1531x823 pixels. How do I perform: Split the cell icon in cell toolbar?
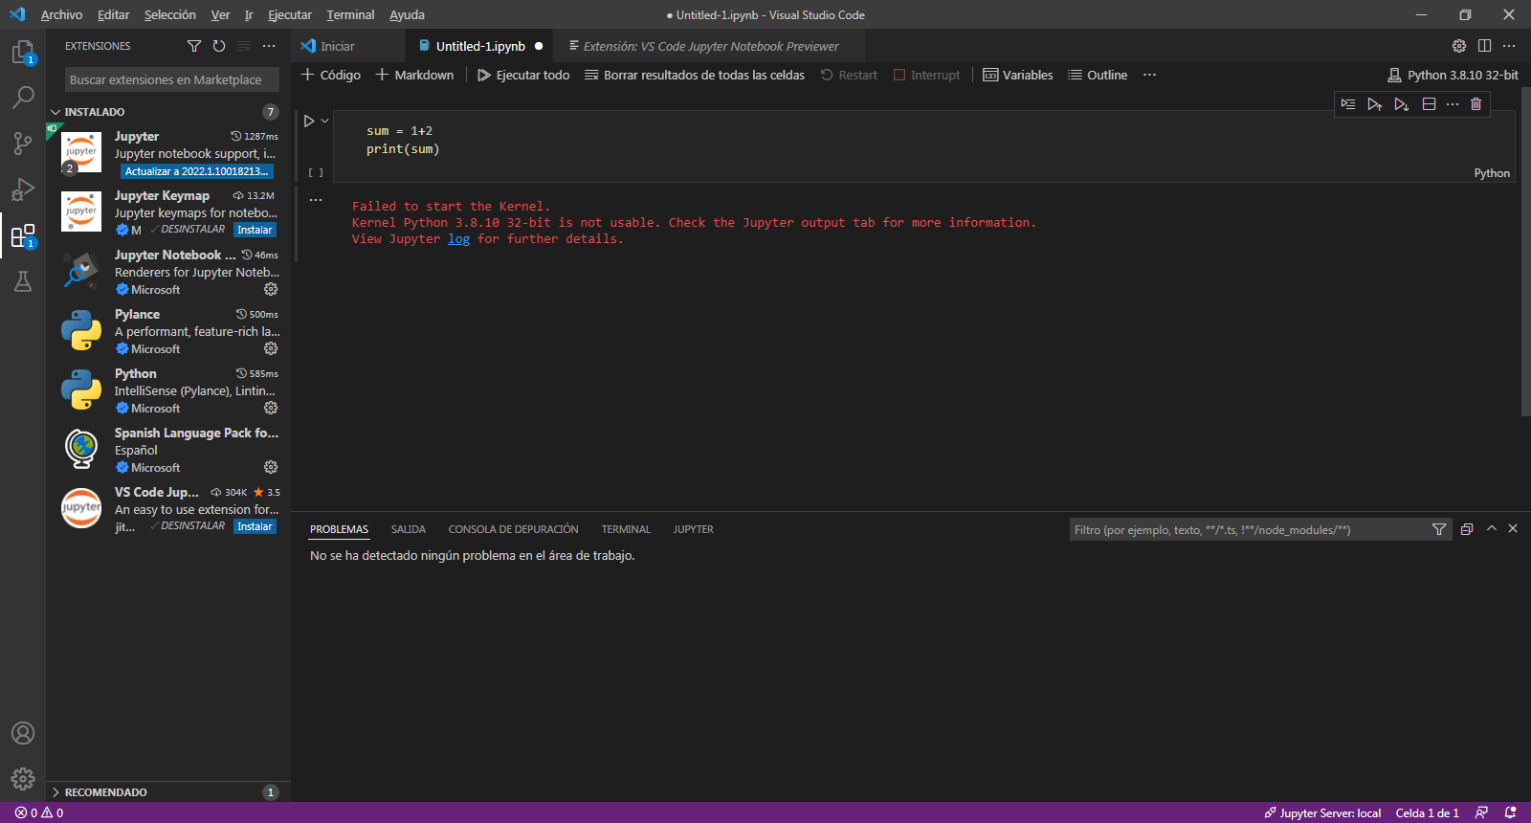click(x=1429, y=103)
